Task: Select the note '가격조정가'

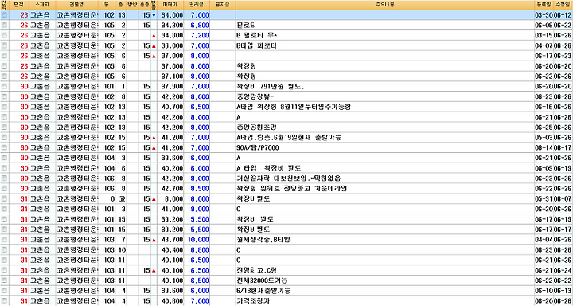Action: tap(254, 301)
